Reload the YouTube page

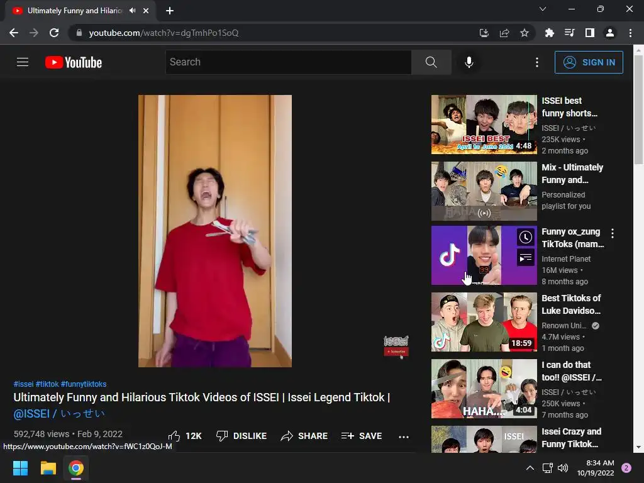point(54,33)
